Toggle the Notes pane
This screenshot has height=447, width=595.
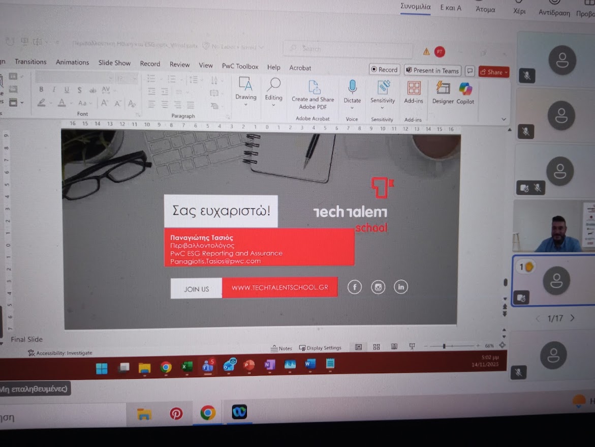281,348
